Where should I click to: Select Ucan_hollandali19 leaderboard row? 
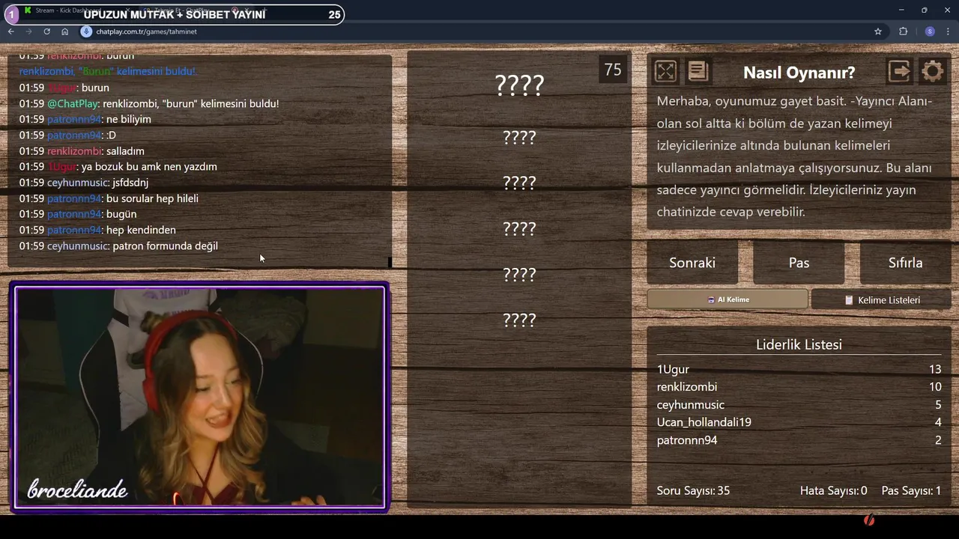[x=799, y=422]
